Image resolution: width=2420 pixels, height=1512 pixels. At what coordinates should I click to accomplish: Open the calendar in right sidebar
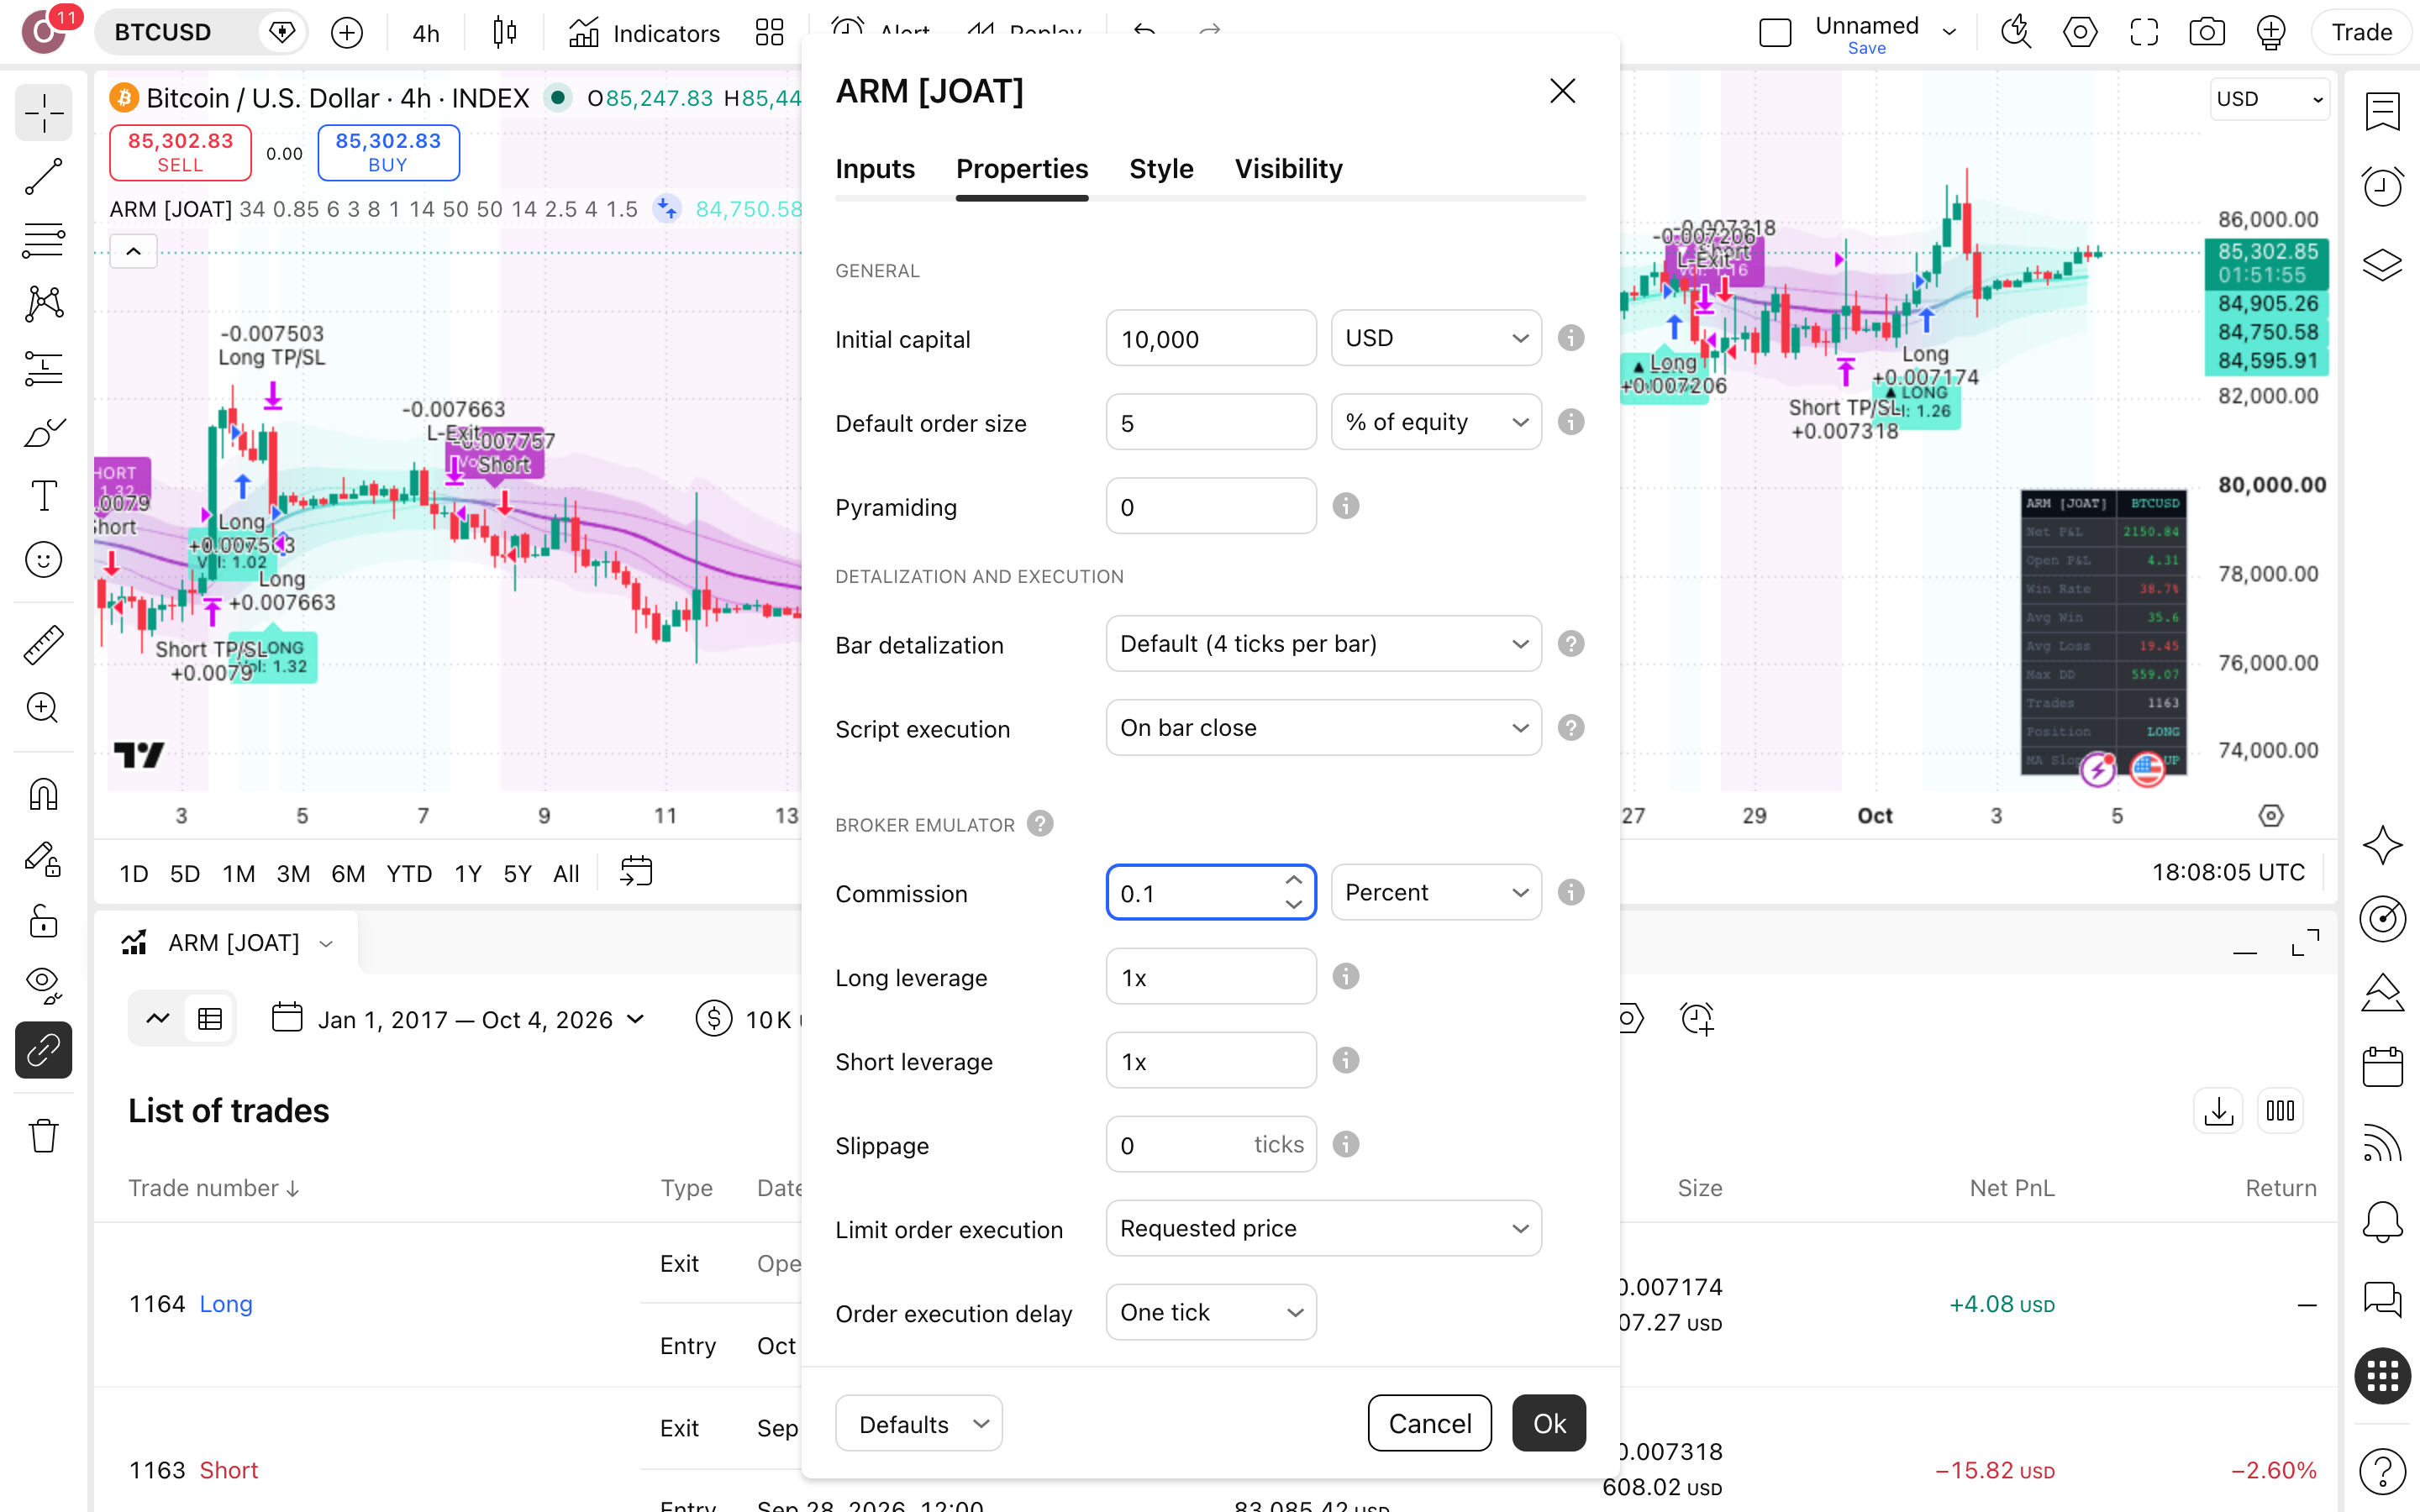click(x=2383, y=1066)
